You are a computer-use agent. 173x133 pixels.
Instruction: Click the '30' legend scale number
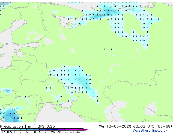point(59,132)
